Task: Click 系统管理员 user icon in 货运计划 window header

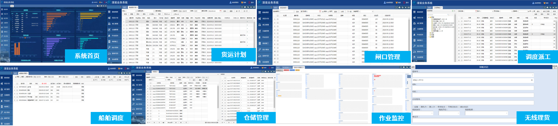Action: (230, 3)
